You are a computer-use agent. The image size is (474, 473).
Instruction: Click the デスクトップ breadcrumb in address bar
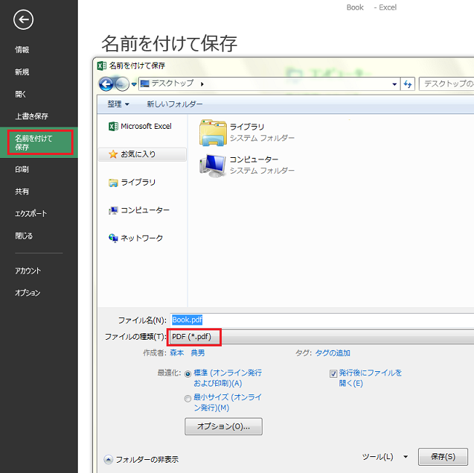tap(172, 83)
